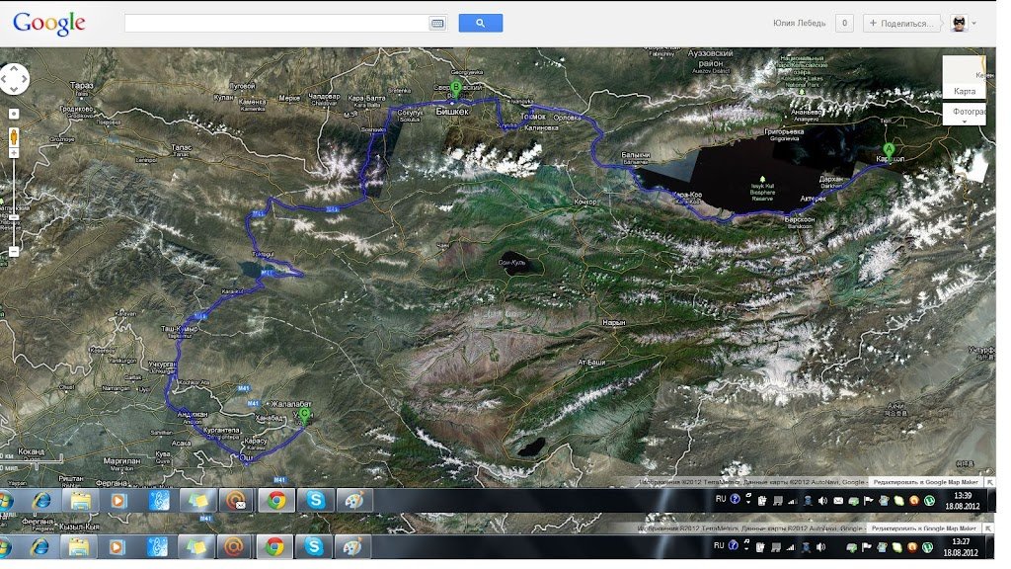
Task: Pan the map up with the navigation arrow
Action: 14,68
